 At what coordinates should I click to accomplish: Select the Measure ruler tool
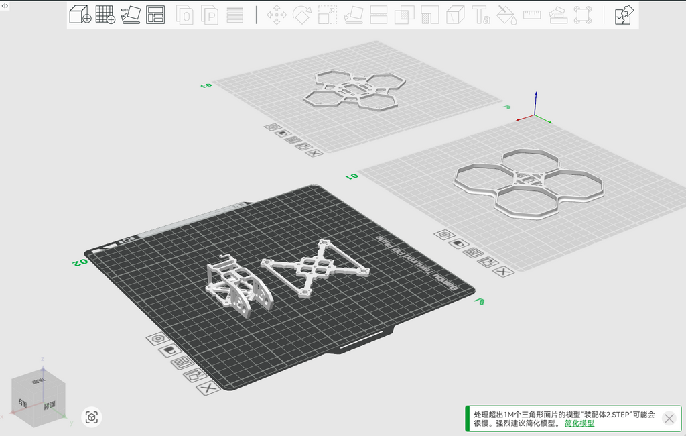point(531,15)
